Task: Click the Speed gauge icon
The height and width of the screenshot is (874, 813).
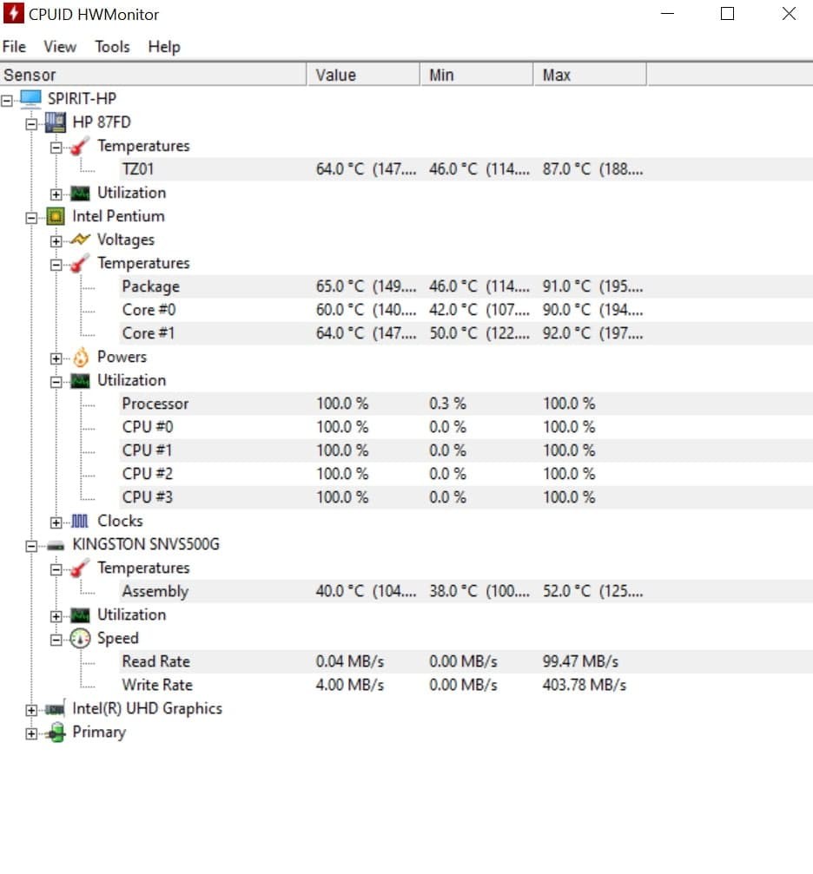Action: 81,639
